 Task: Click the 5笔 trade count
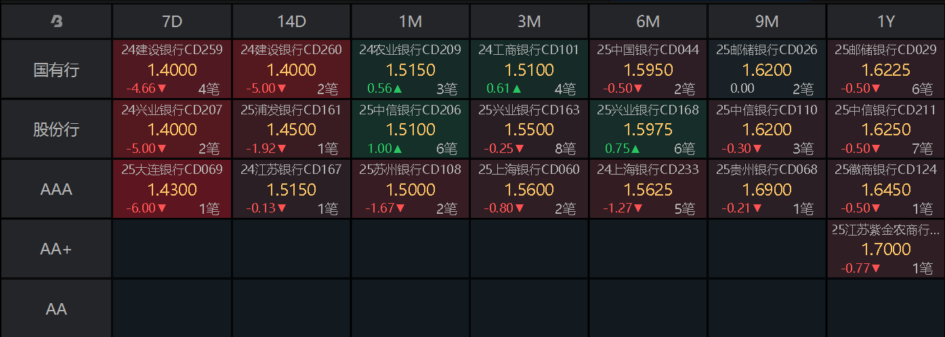[x=684, y=208]
